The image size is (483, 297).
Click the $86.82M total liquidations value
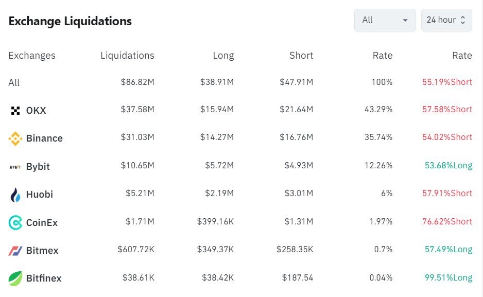[x=137, y=82]
